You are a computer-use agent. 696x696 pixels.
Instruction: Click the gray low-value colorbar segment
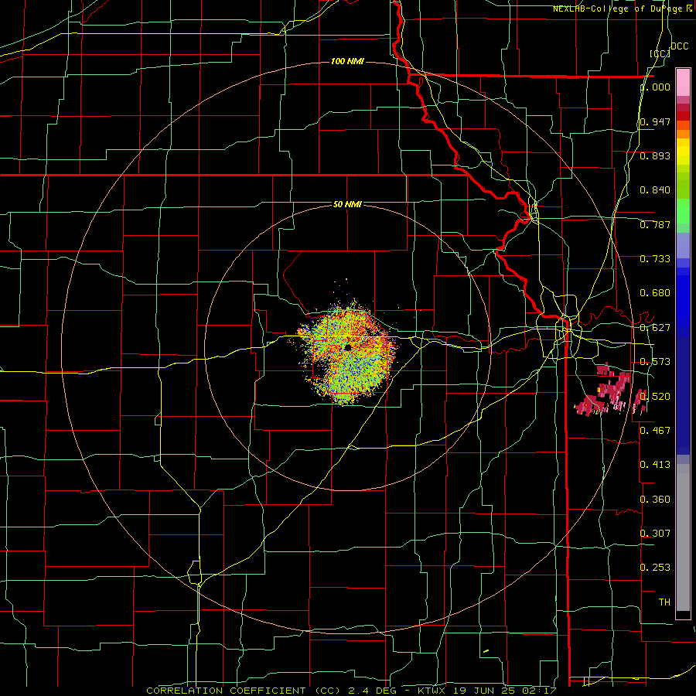tap(683, 537)
